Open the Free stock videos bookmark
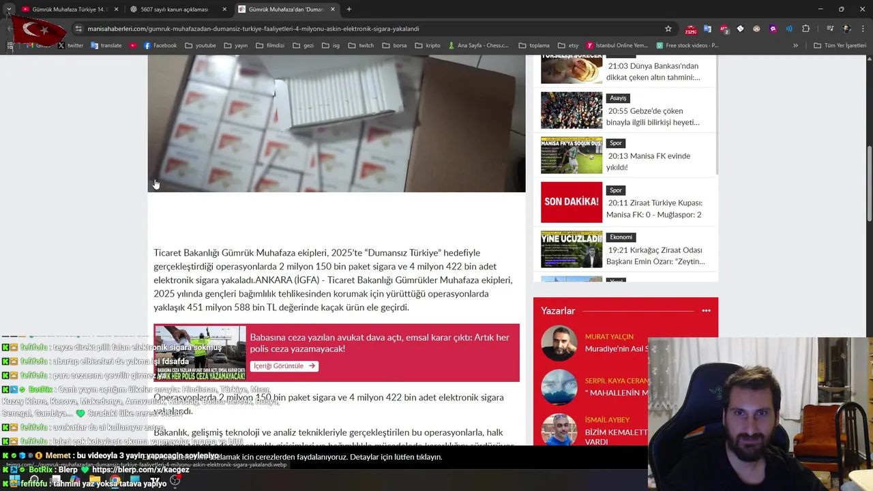 pyautogui.click(x=687, y=46)
